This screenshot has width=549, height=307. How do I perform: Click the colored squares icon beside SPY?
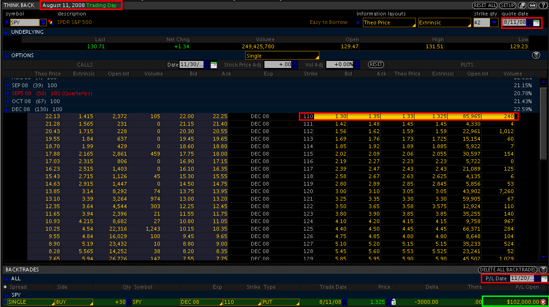(x=51, y=22)
